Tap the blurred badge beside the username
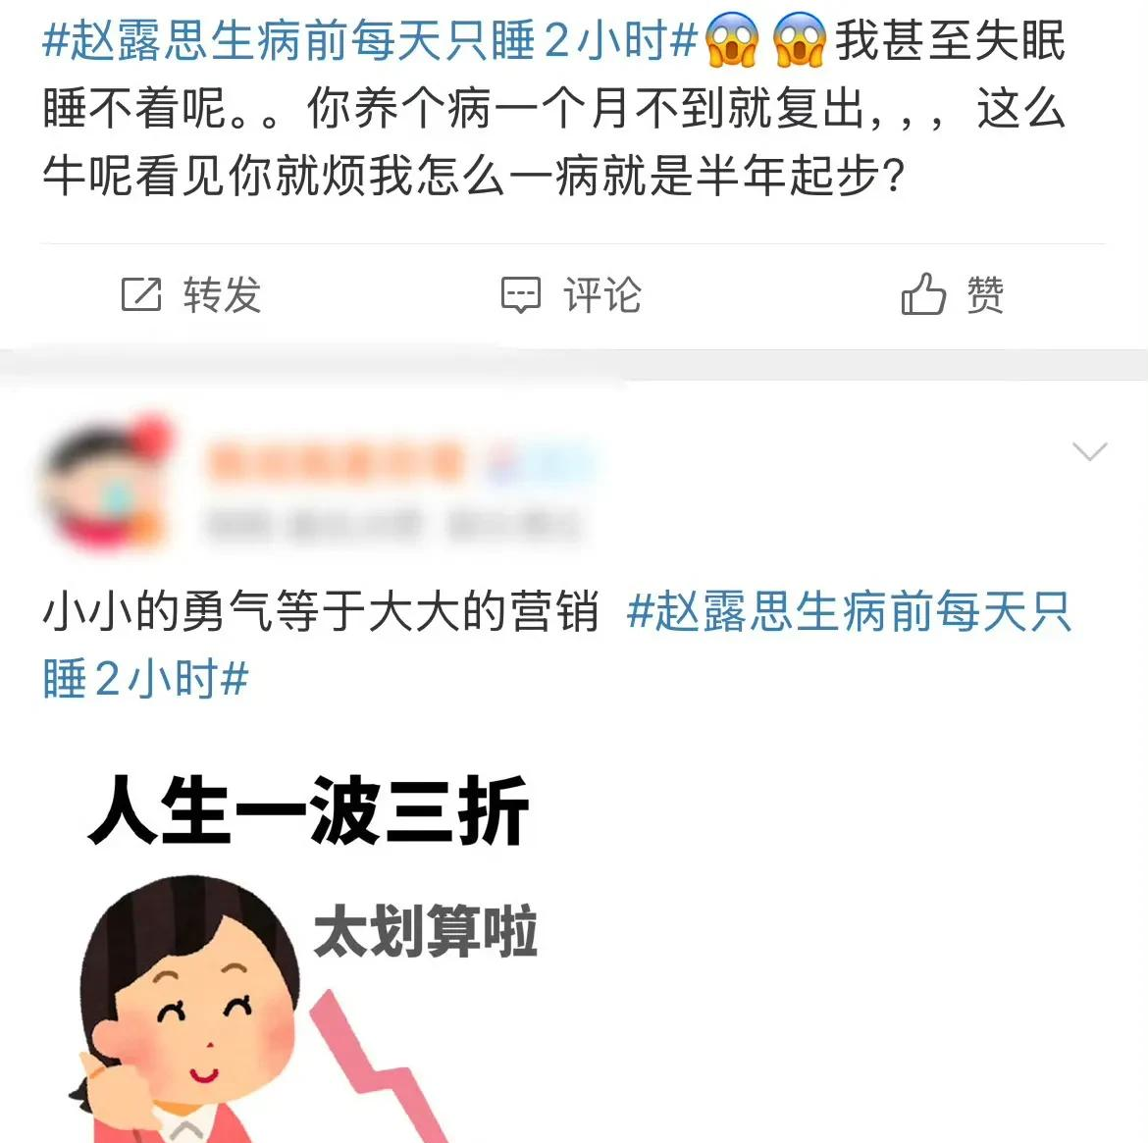Screen dimensions: 1148x1143 (538, 463)
